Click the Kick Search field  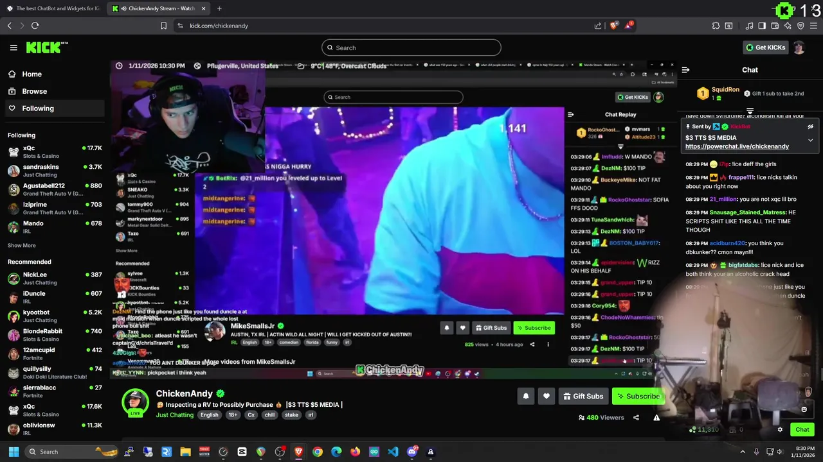(x=411, y=47)
